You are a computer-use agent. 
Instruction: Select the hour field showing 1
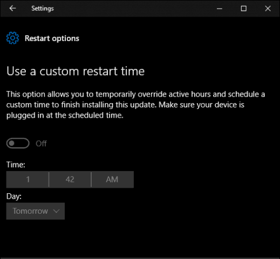pyautogui.click(x=28, y=180)
